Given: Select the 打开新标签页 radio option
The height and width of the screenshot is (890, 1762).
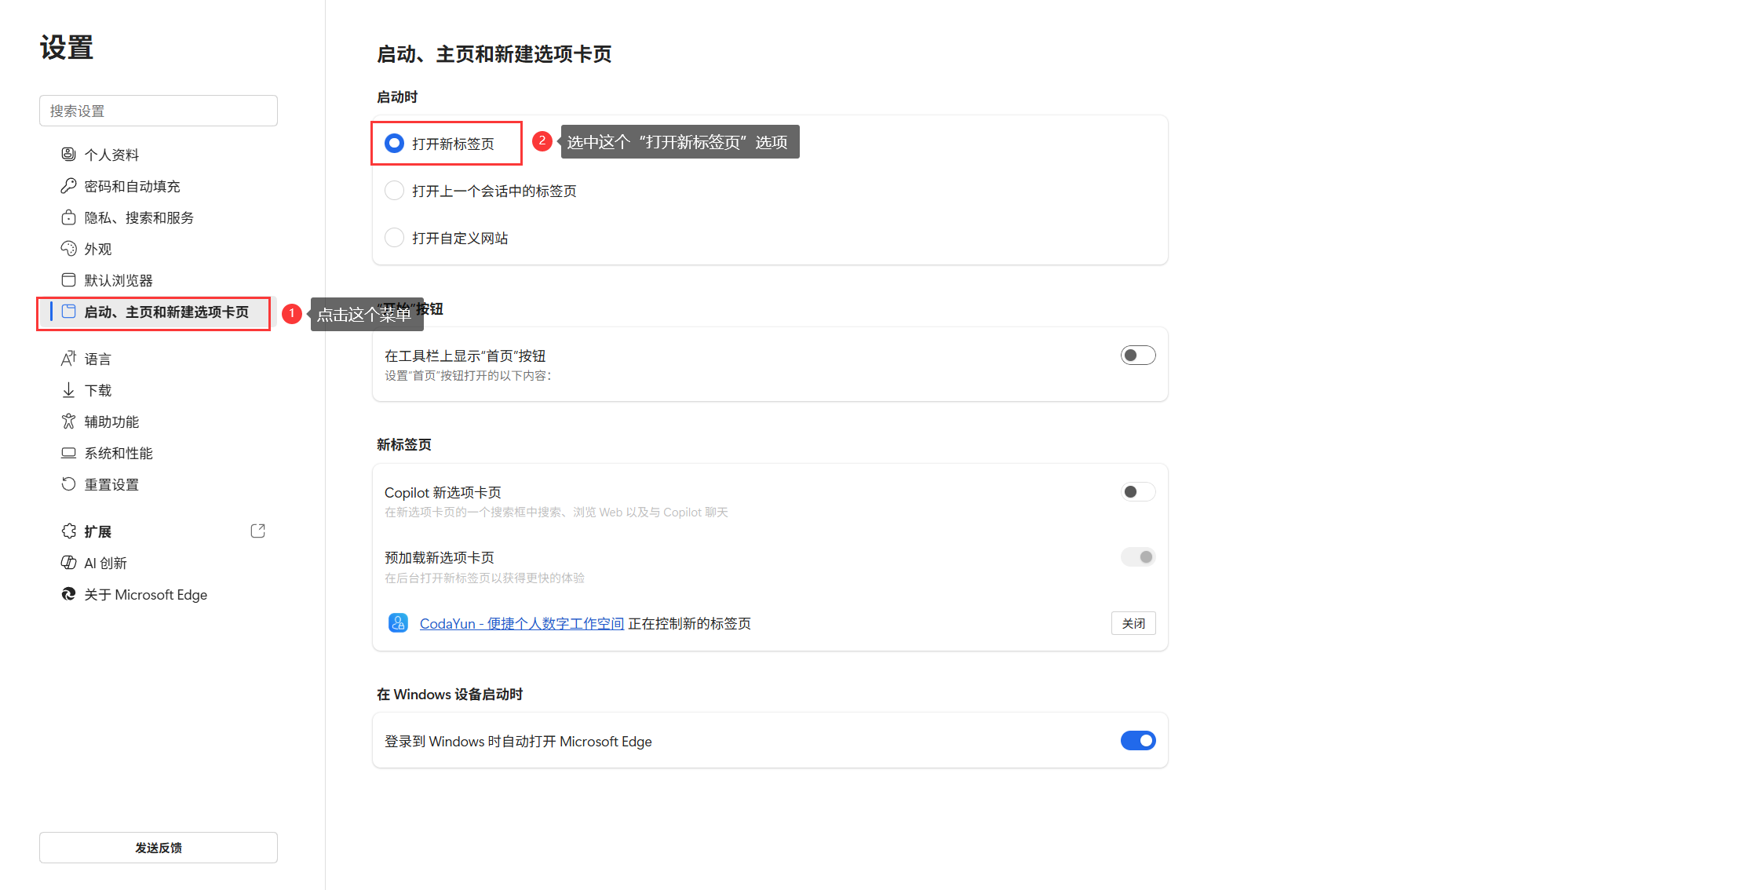Looking at the screenshot, I should pos(394,144).
